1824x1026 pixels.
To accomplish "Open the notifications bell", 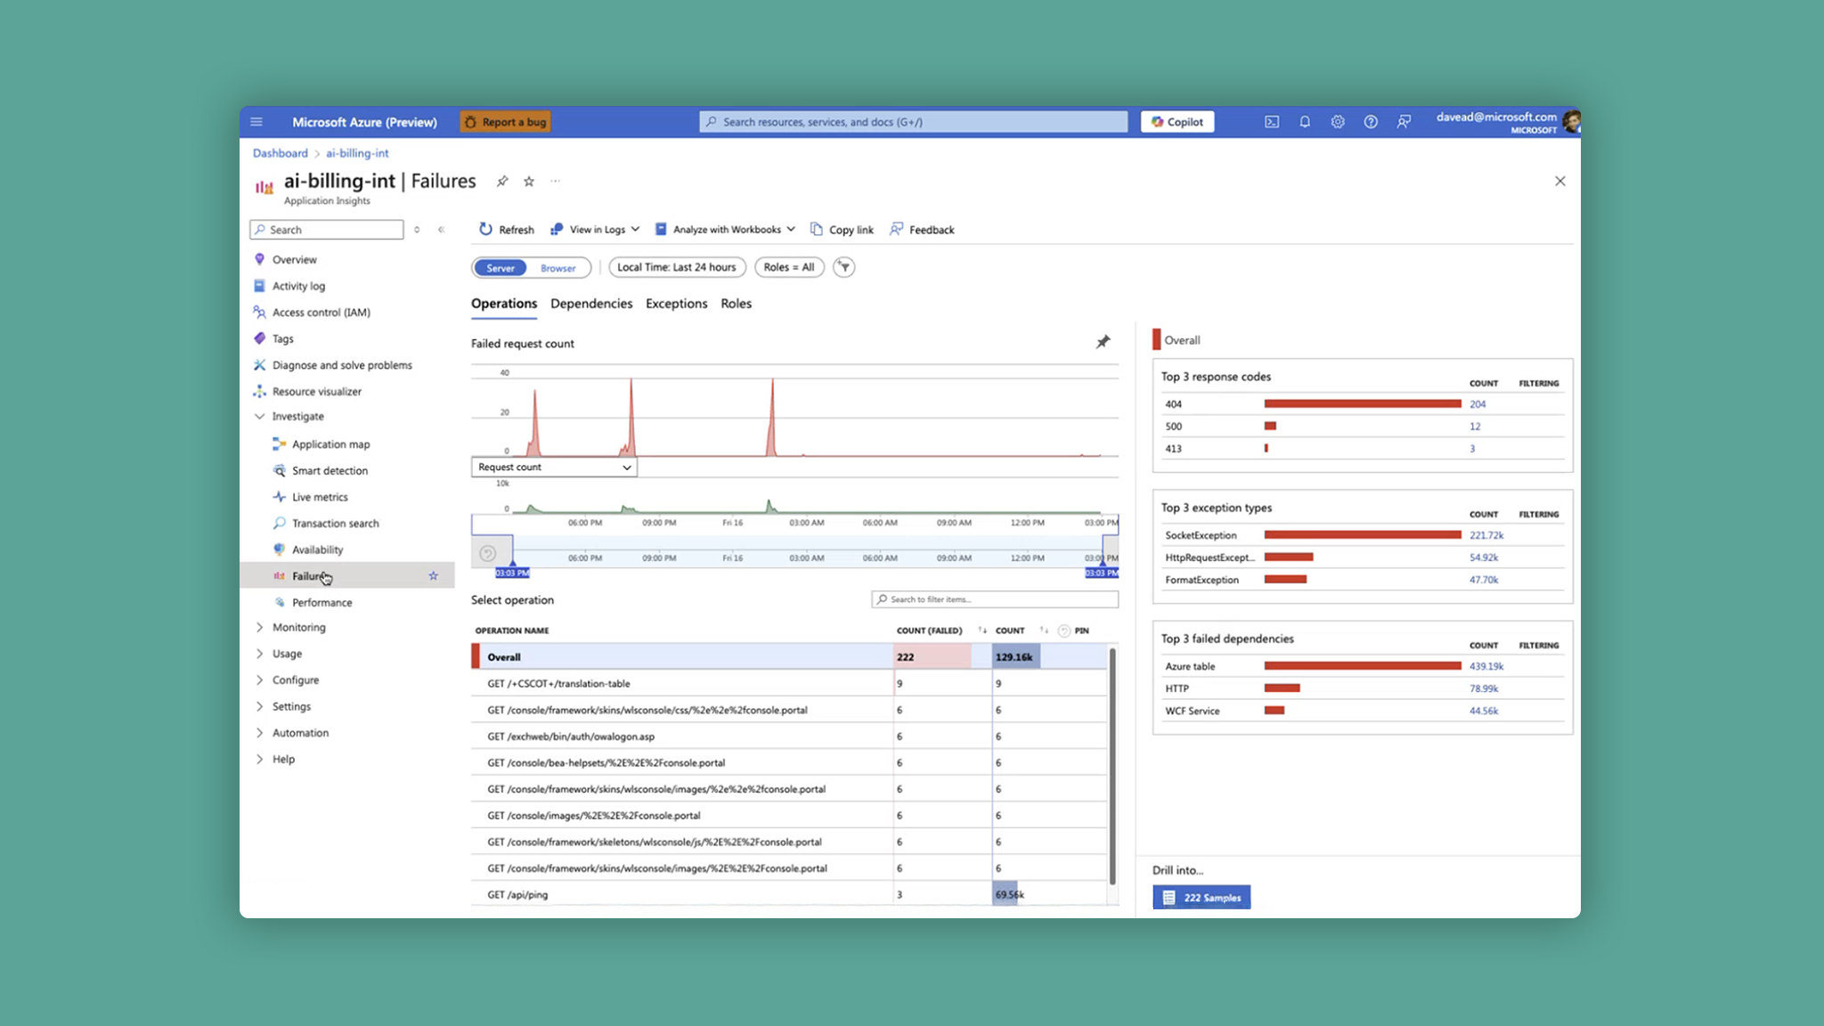I will [1305, 122].
